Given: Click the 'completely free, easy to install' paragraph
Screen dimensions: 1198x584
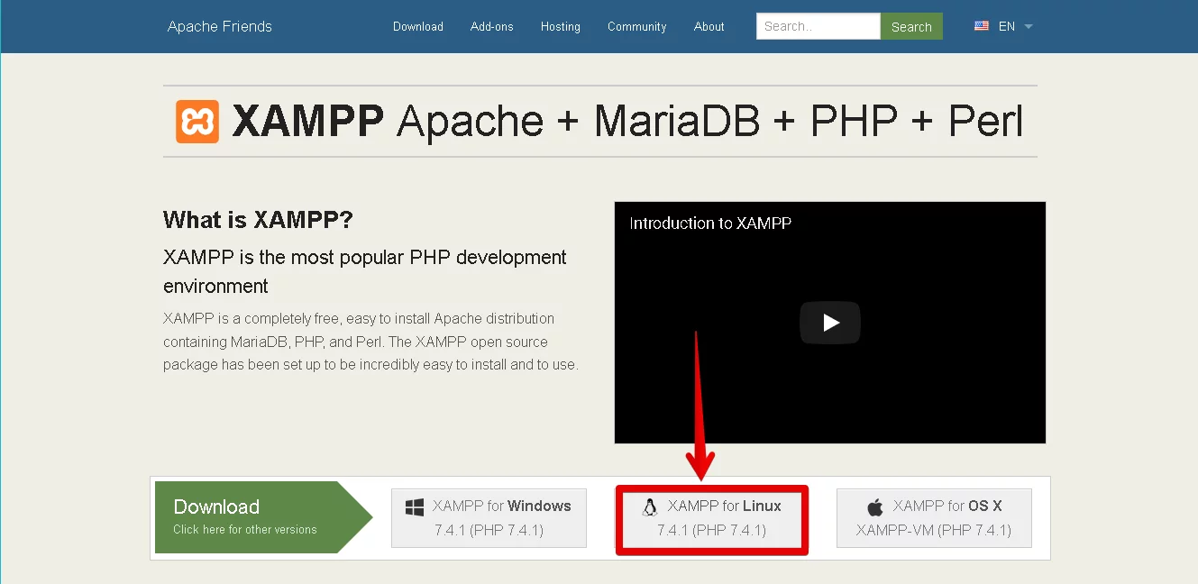Looking at the screenshot, I should click(x=370, y=342).
